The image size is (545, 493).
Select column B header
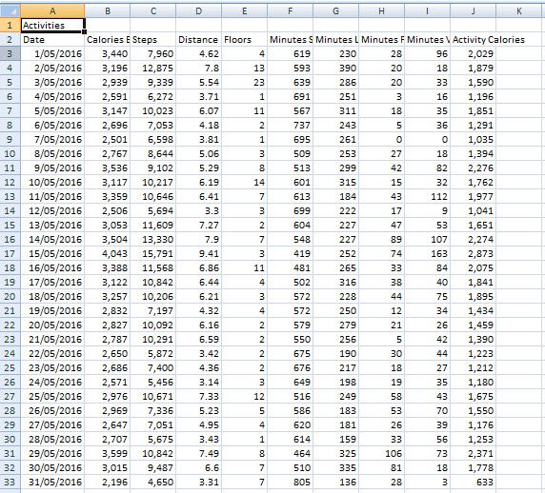[x=108, y=10]
